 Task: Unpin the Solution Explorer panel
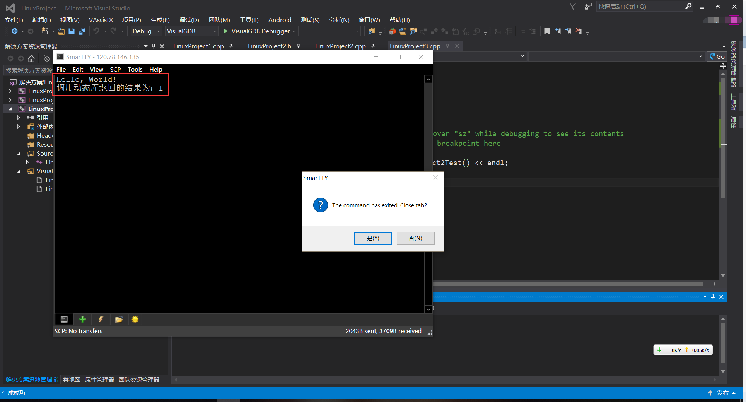(x=153, y=46)
